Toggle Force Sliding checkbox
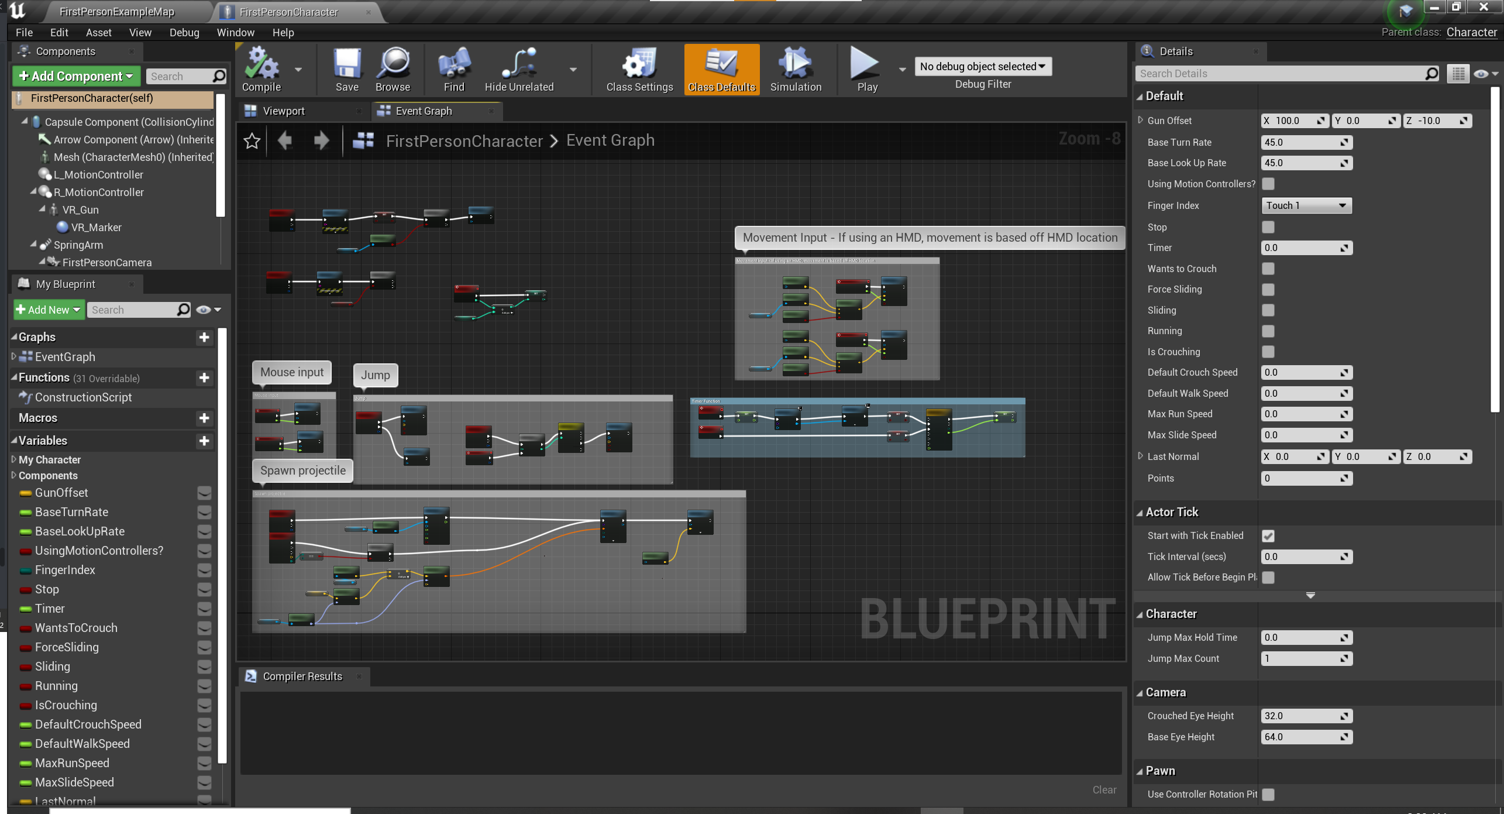The height and width of the screenshot is (814, 1504). (x=1268, y=289)
